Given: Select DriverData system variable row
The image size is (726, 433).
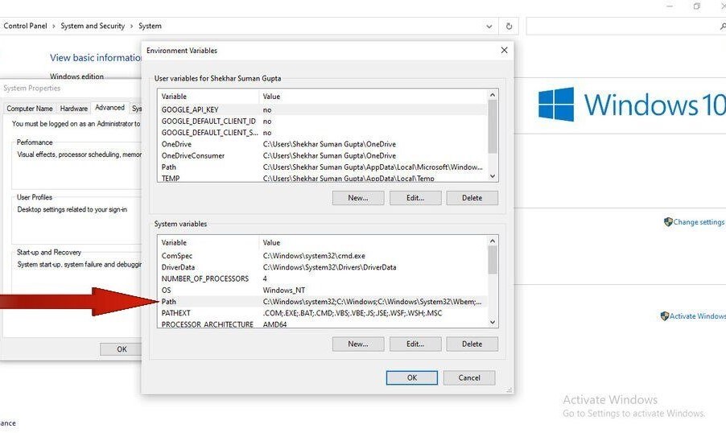Looking at the screenshot, I should coord(322,267).
